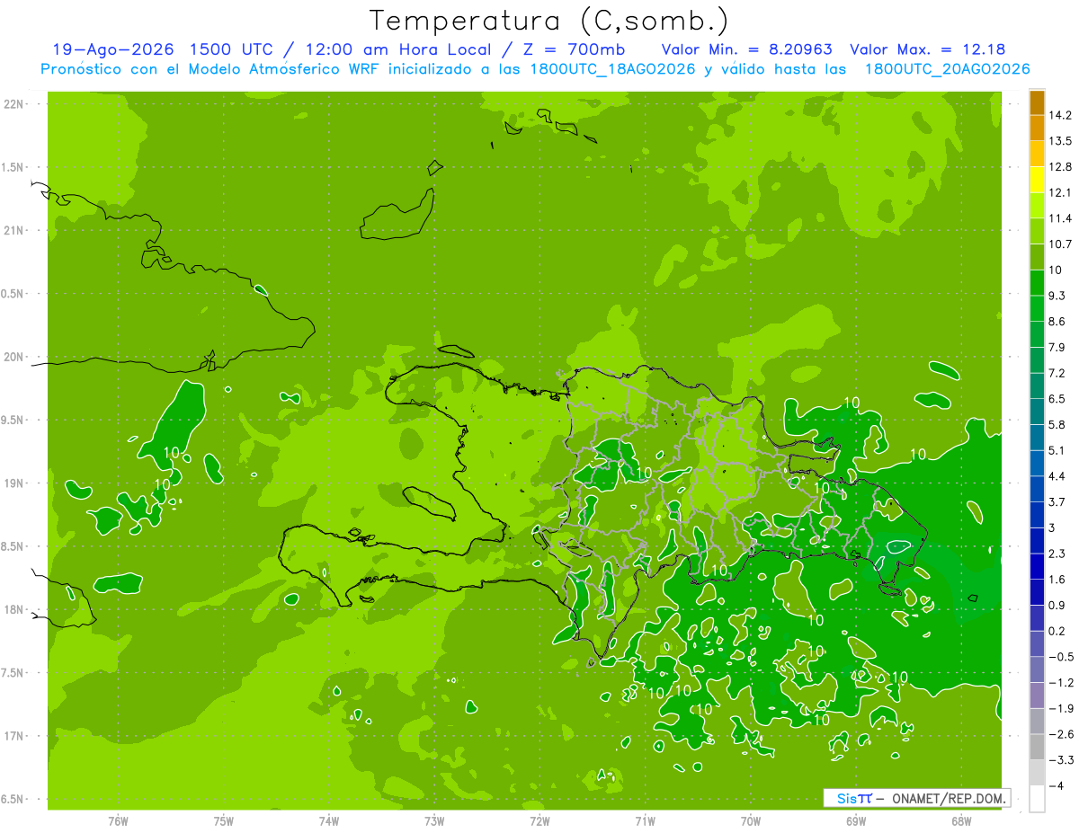
Task: Click legend value '12.1'
Action: (1060, 192)
